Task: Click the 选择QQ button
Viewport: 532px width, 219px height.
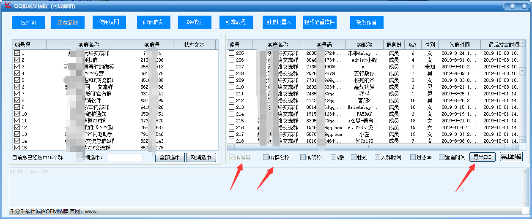Action: [x=28, y=22]
